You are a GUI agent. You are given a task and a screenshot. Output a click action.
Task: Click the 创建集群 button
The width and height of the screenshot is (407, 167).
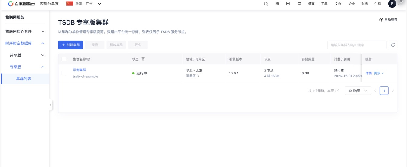coord(70,45)
